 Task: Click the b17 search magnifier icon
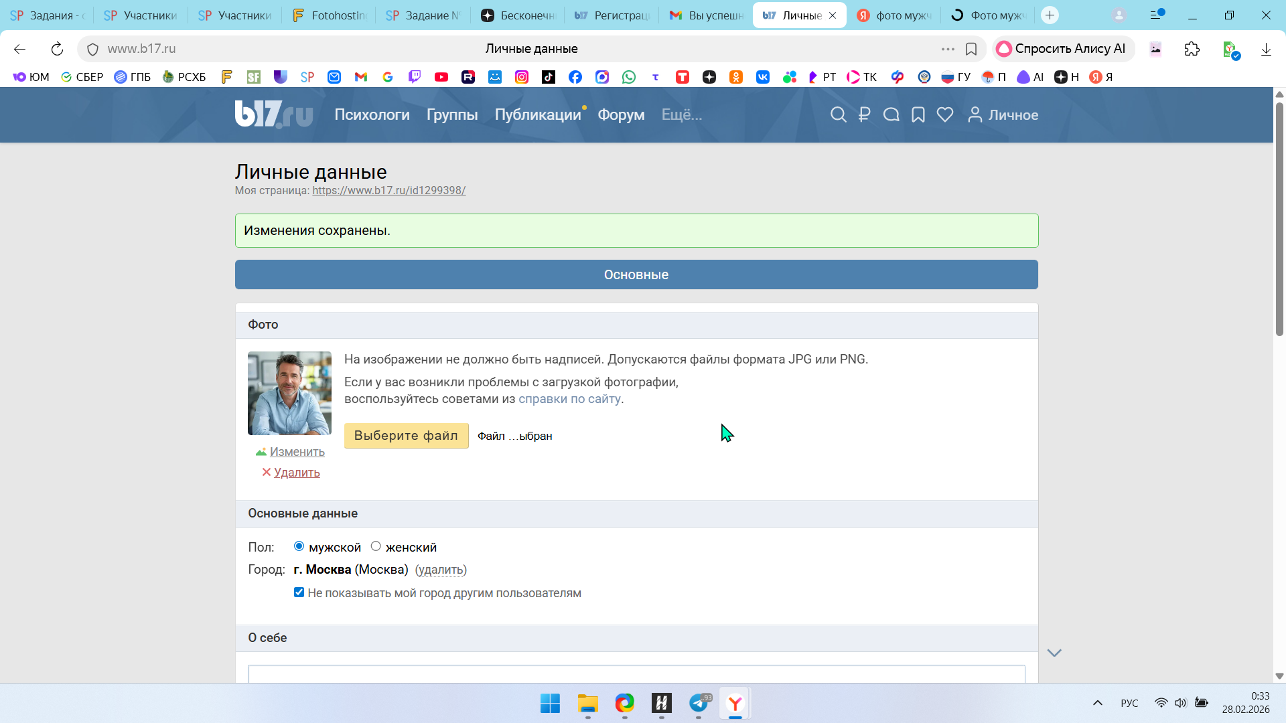pos(838,115)
